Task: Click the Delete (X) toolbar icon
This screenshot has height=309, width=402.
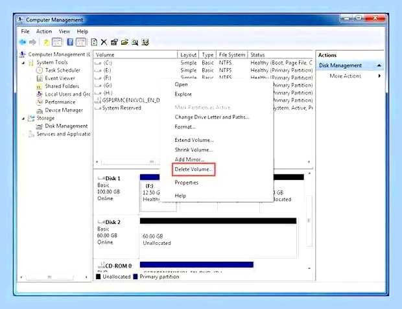Action: 104,42
